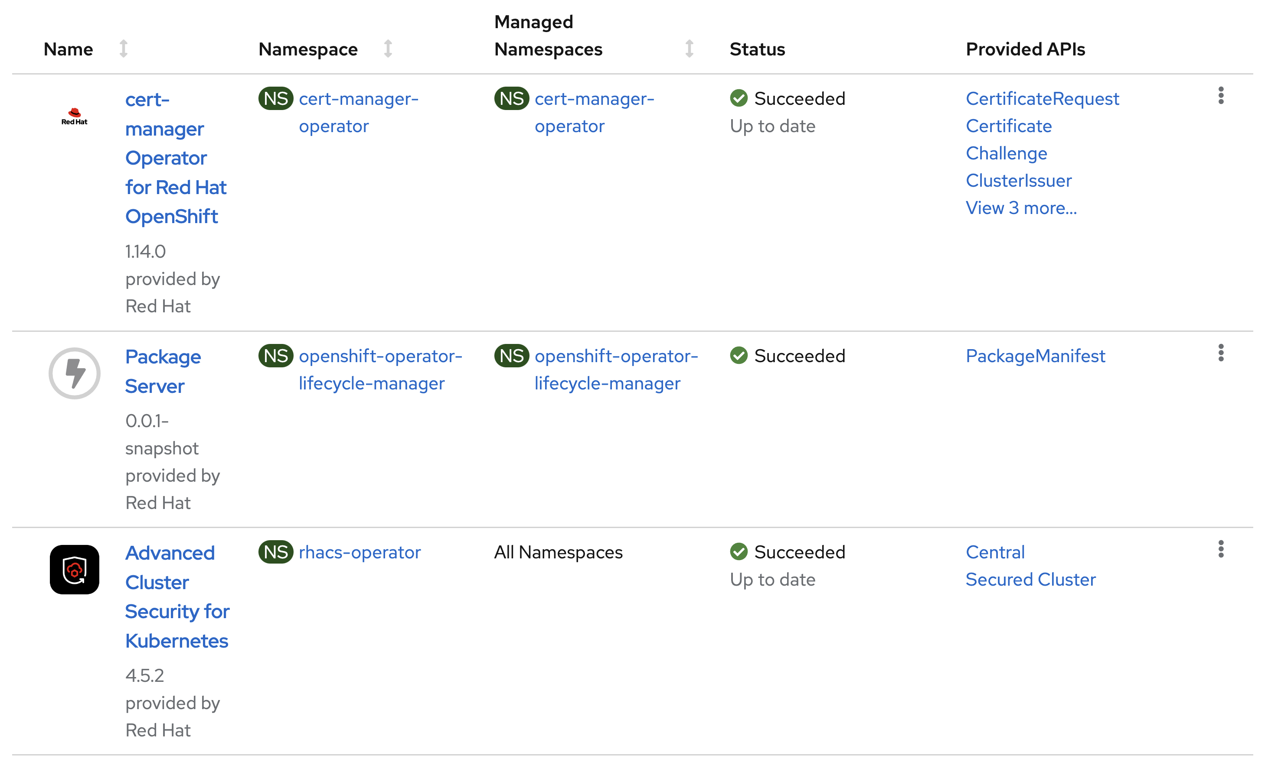Sort table by Name column
The image size is (1268, 778).
123,49
